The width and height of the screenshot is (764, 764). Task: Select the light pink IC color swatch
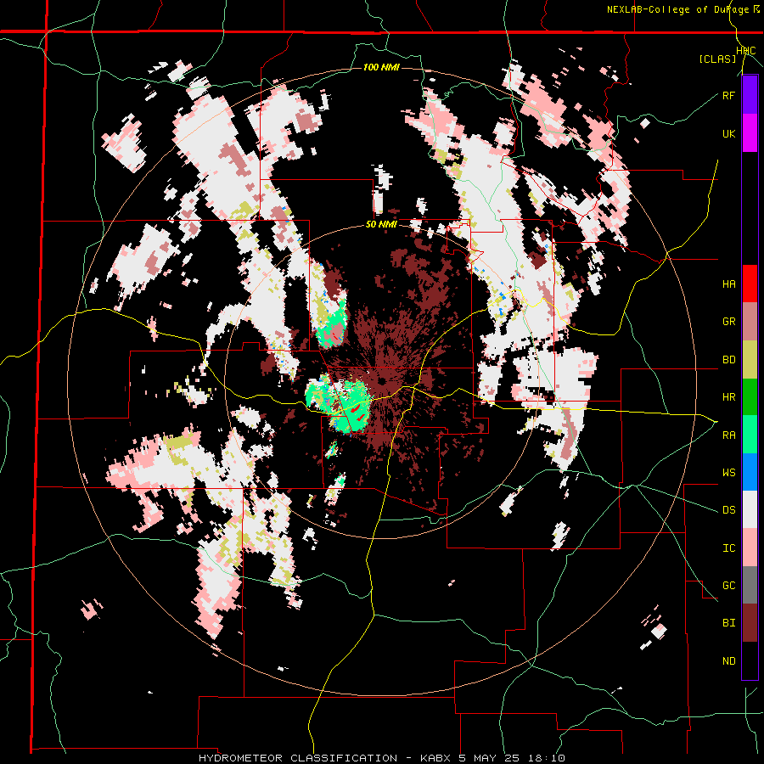[x=750, y=548]
